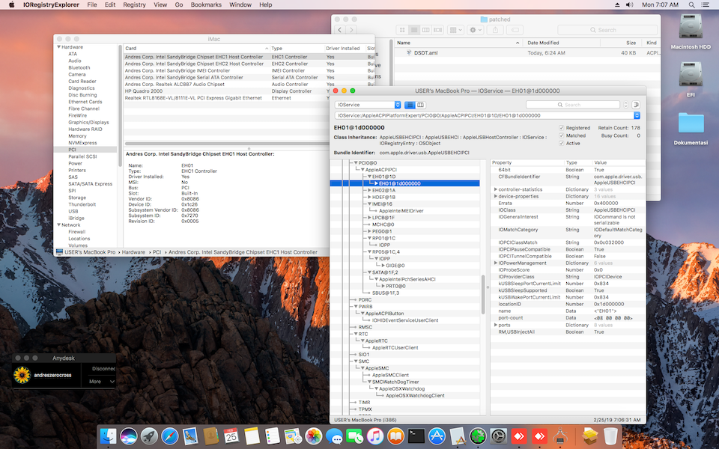Click the search stepper beside IORegistryExplorer search
Viewport: 719px width, 449px height.
click(626, 105)
